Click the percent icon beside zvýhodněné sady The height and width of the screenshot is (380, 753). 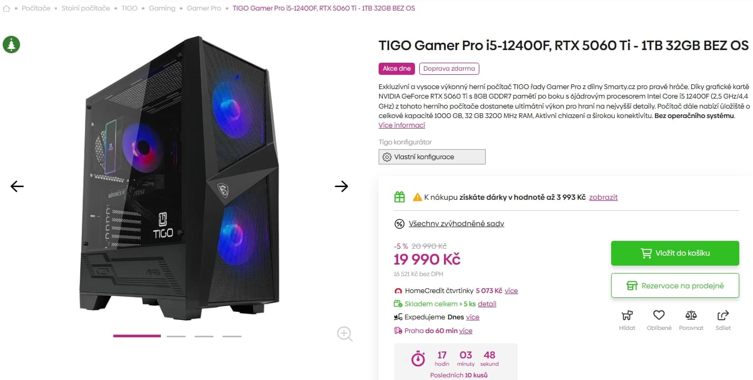click(x=399, y=223)
